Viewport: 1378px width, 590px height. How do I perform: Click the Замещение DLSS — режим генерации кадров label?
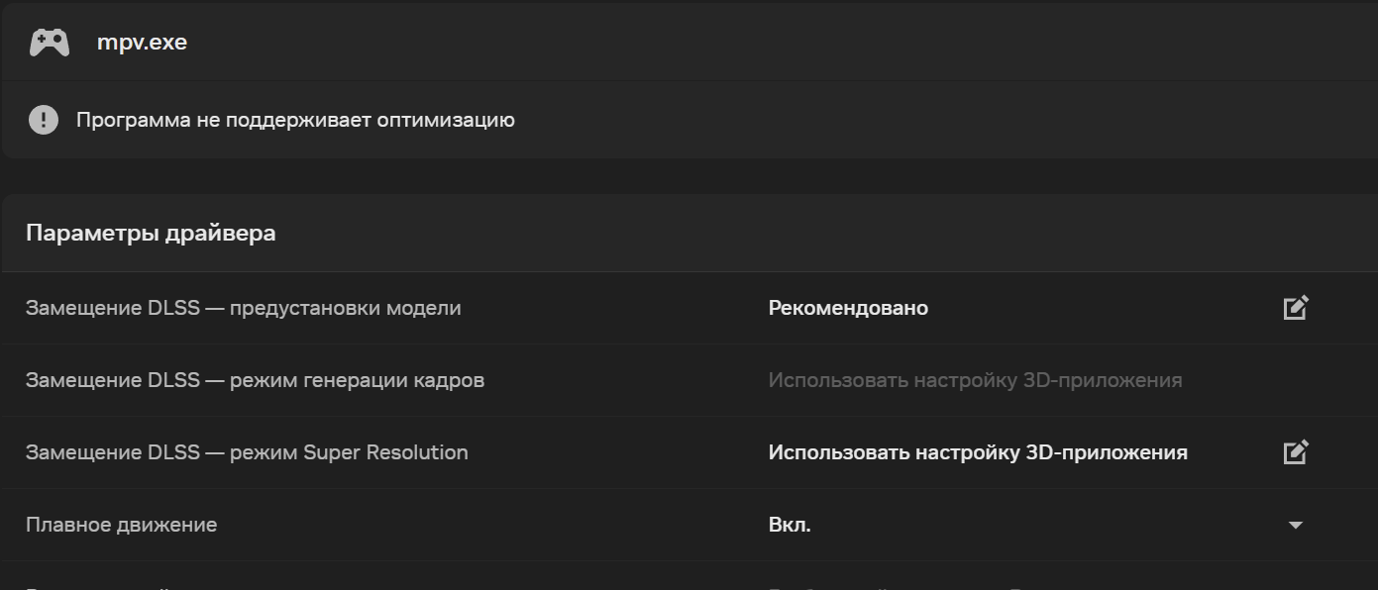(x=255, y=380)
